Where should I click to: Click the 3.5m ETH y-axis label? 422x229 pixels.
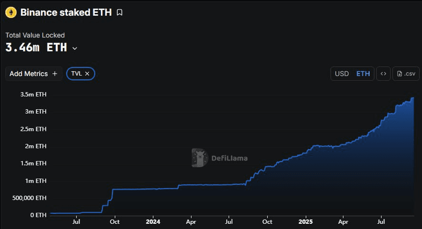[x=33, y=95]
